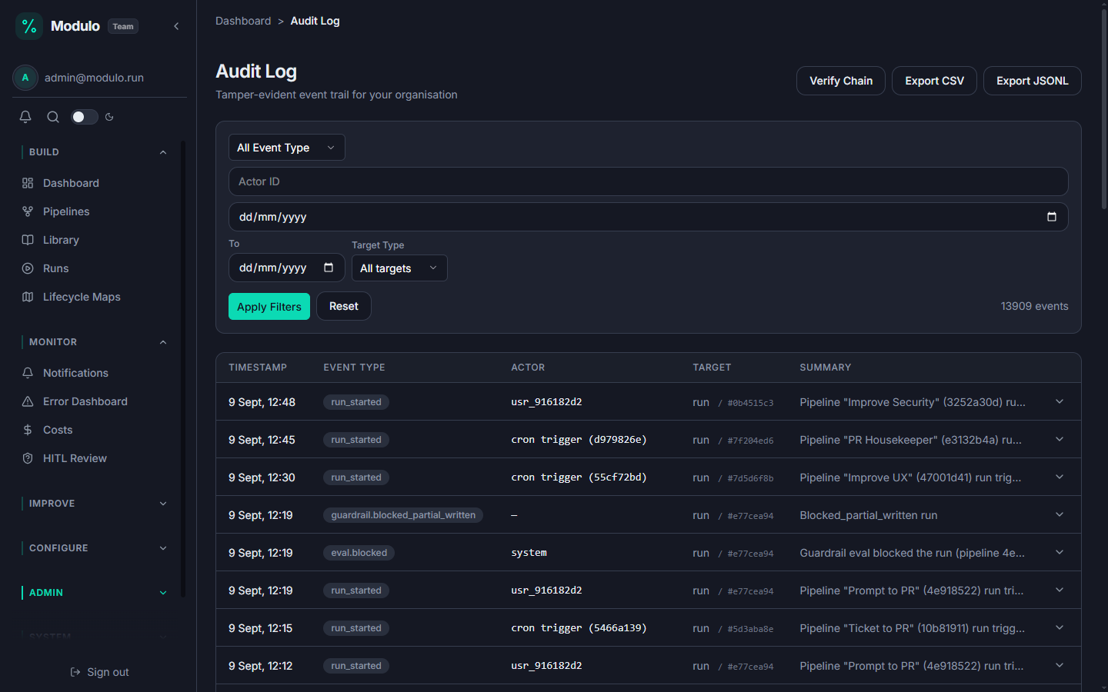Click target hash #7f204ed6
Screen dimensions: 1108x692
[750, 441]
